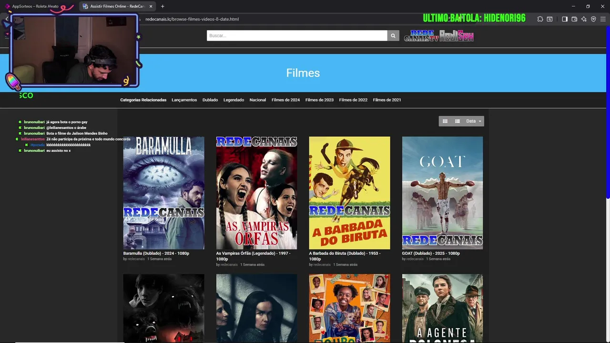Click '1 Semana atrás' under GOAT
The image size is (610, 343).
[x=438, y=259]
